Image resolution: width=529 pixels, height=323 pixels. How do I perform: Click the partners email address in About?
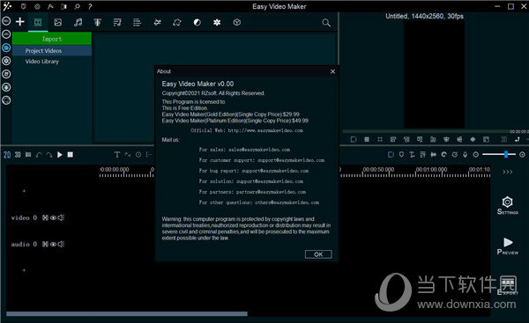[x=271, y=192]
